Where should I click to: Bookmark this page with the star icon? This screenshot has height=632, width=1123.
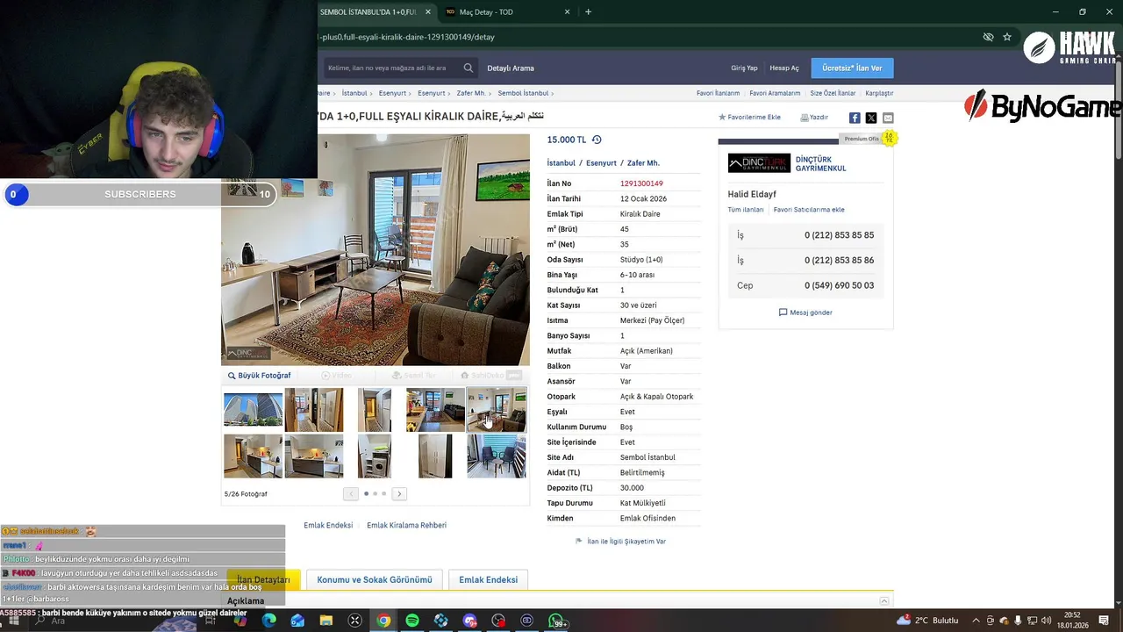click(x=1007, y=37)
